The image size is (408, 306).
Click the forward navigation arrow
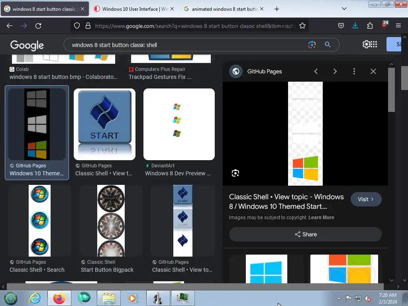coord(24,26)
